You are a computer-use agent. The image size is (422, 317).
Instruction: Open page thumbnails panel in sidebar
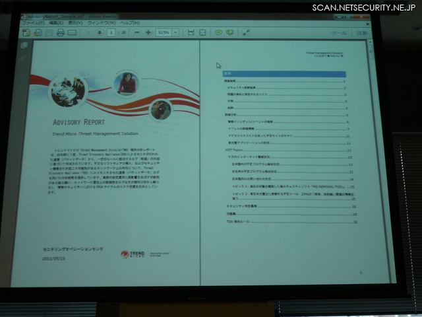pos(24,45)
